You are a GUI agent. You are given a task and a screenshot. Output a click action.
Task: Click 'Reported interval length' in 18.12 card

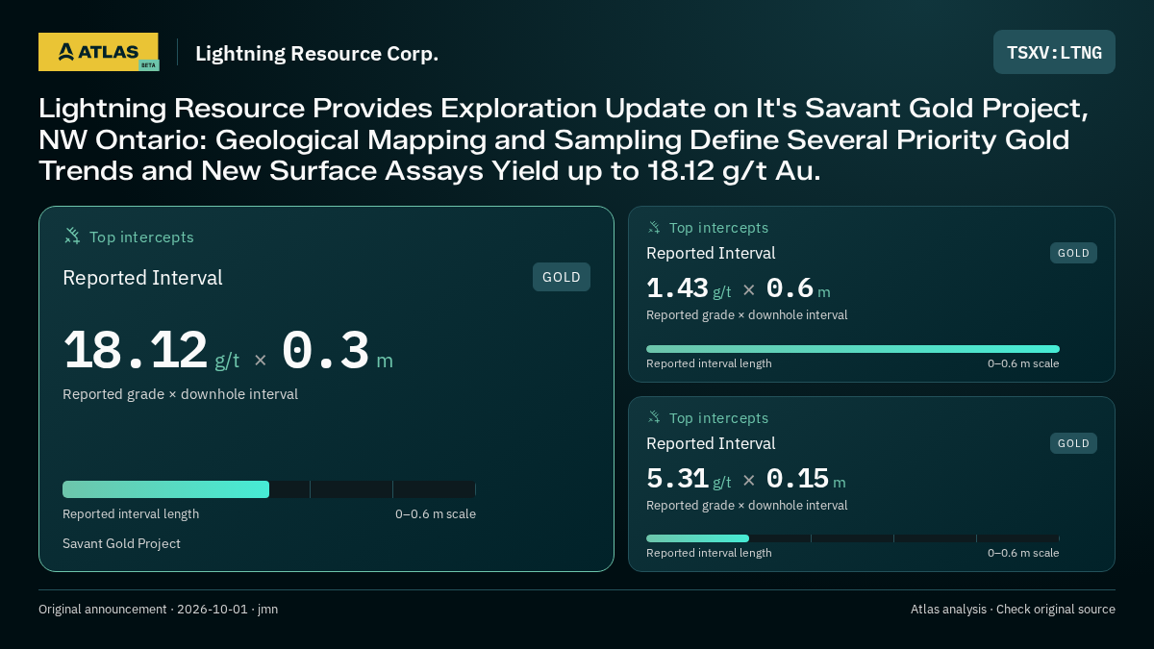131,513
